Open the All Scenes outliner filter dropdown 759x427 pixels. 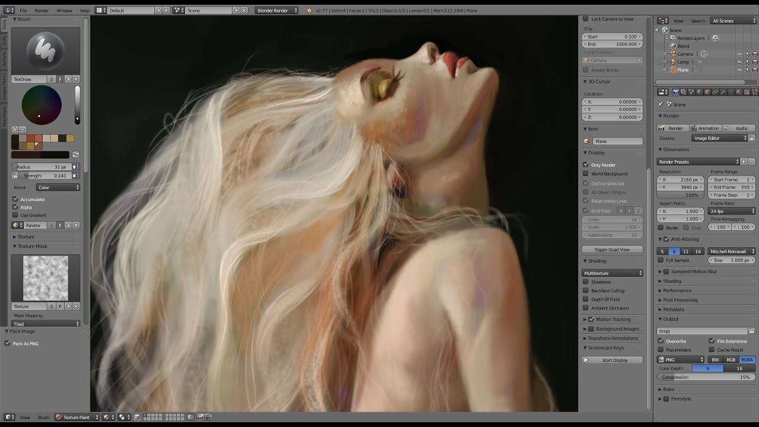(x=732, y=21)
